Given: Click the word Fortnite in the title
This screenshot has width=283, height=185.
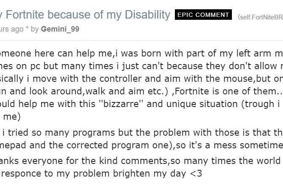Looking at the screenshot, I should 25,15.
